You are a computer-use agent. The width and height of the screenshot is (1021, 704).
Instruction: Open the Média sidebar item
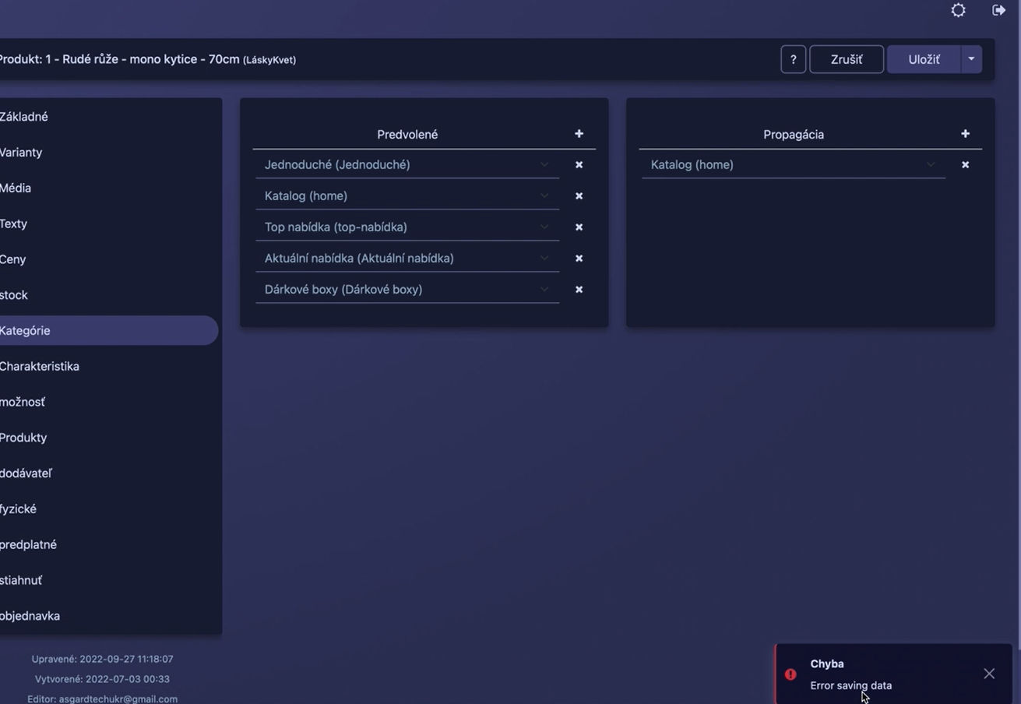16,188
